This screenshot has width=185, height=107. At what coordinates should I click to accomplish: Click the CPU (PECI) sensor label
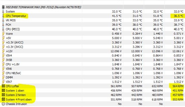click(x=13, y=29)
